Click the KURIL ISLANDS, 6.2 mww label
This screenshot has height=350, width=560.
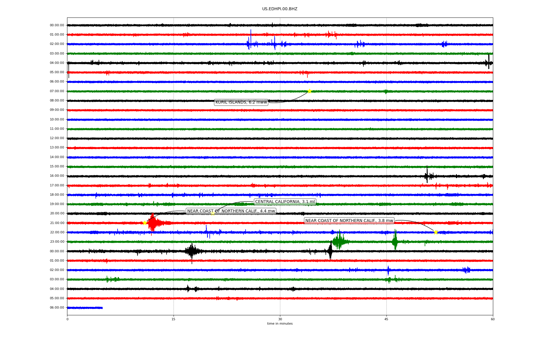coord(241,102)
